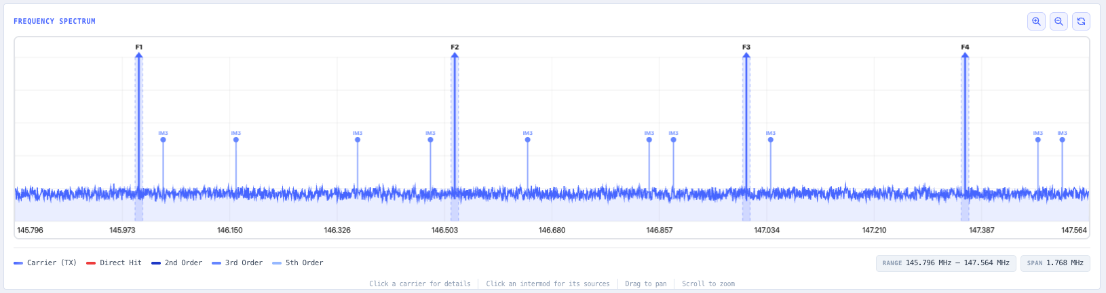The height and width of the screenshot is (293, 1106).
Task: Click the 3rd Order legend entry
Action: (237, 262)
